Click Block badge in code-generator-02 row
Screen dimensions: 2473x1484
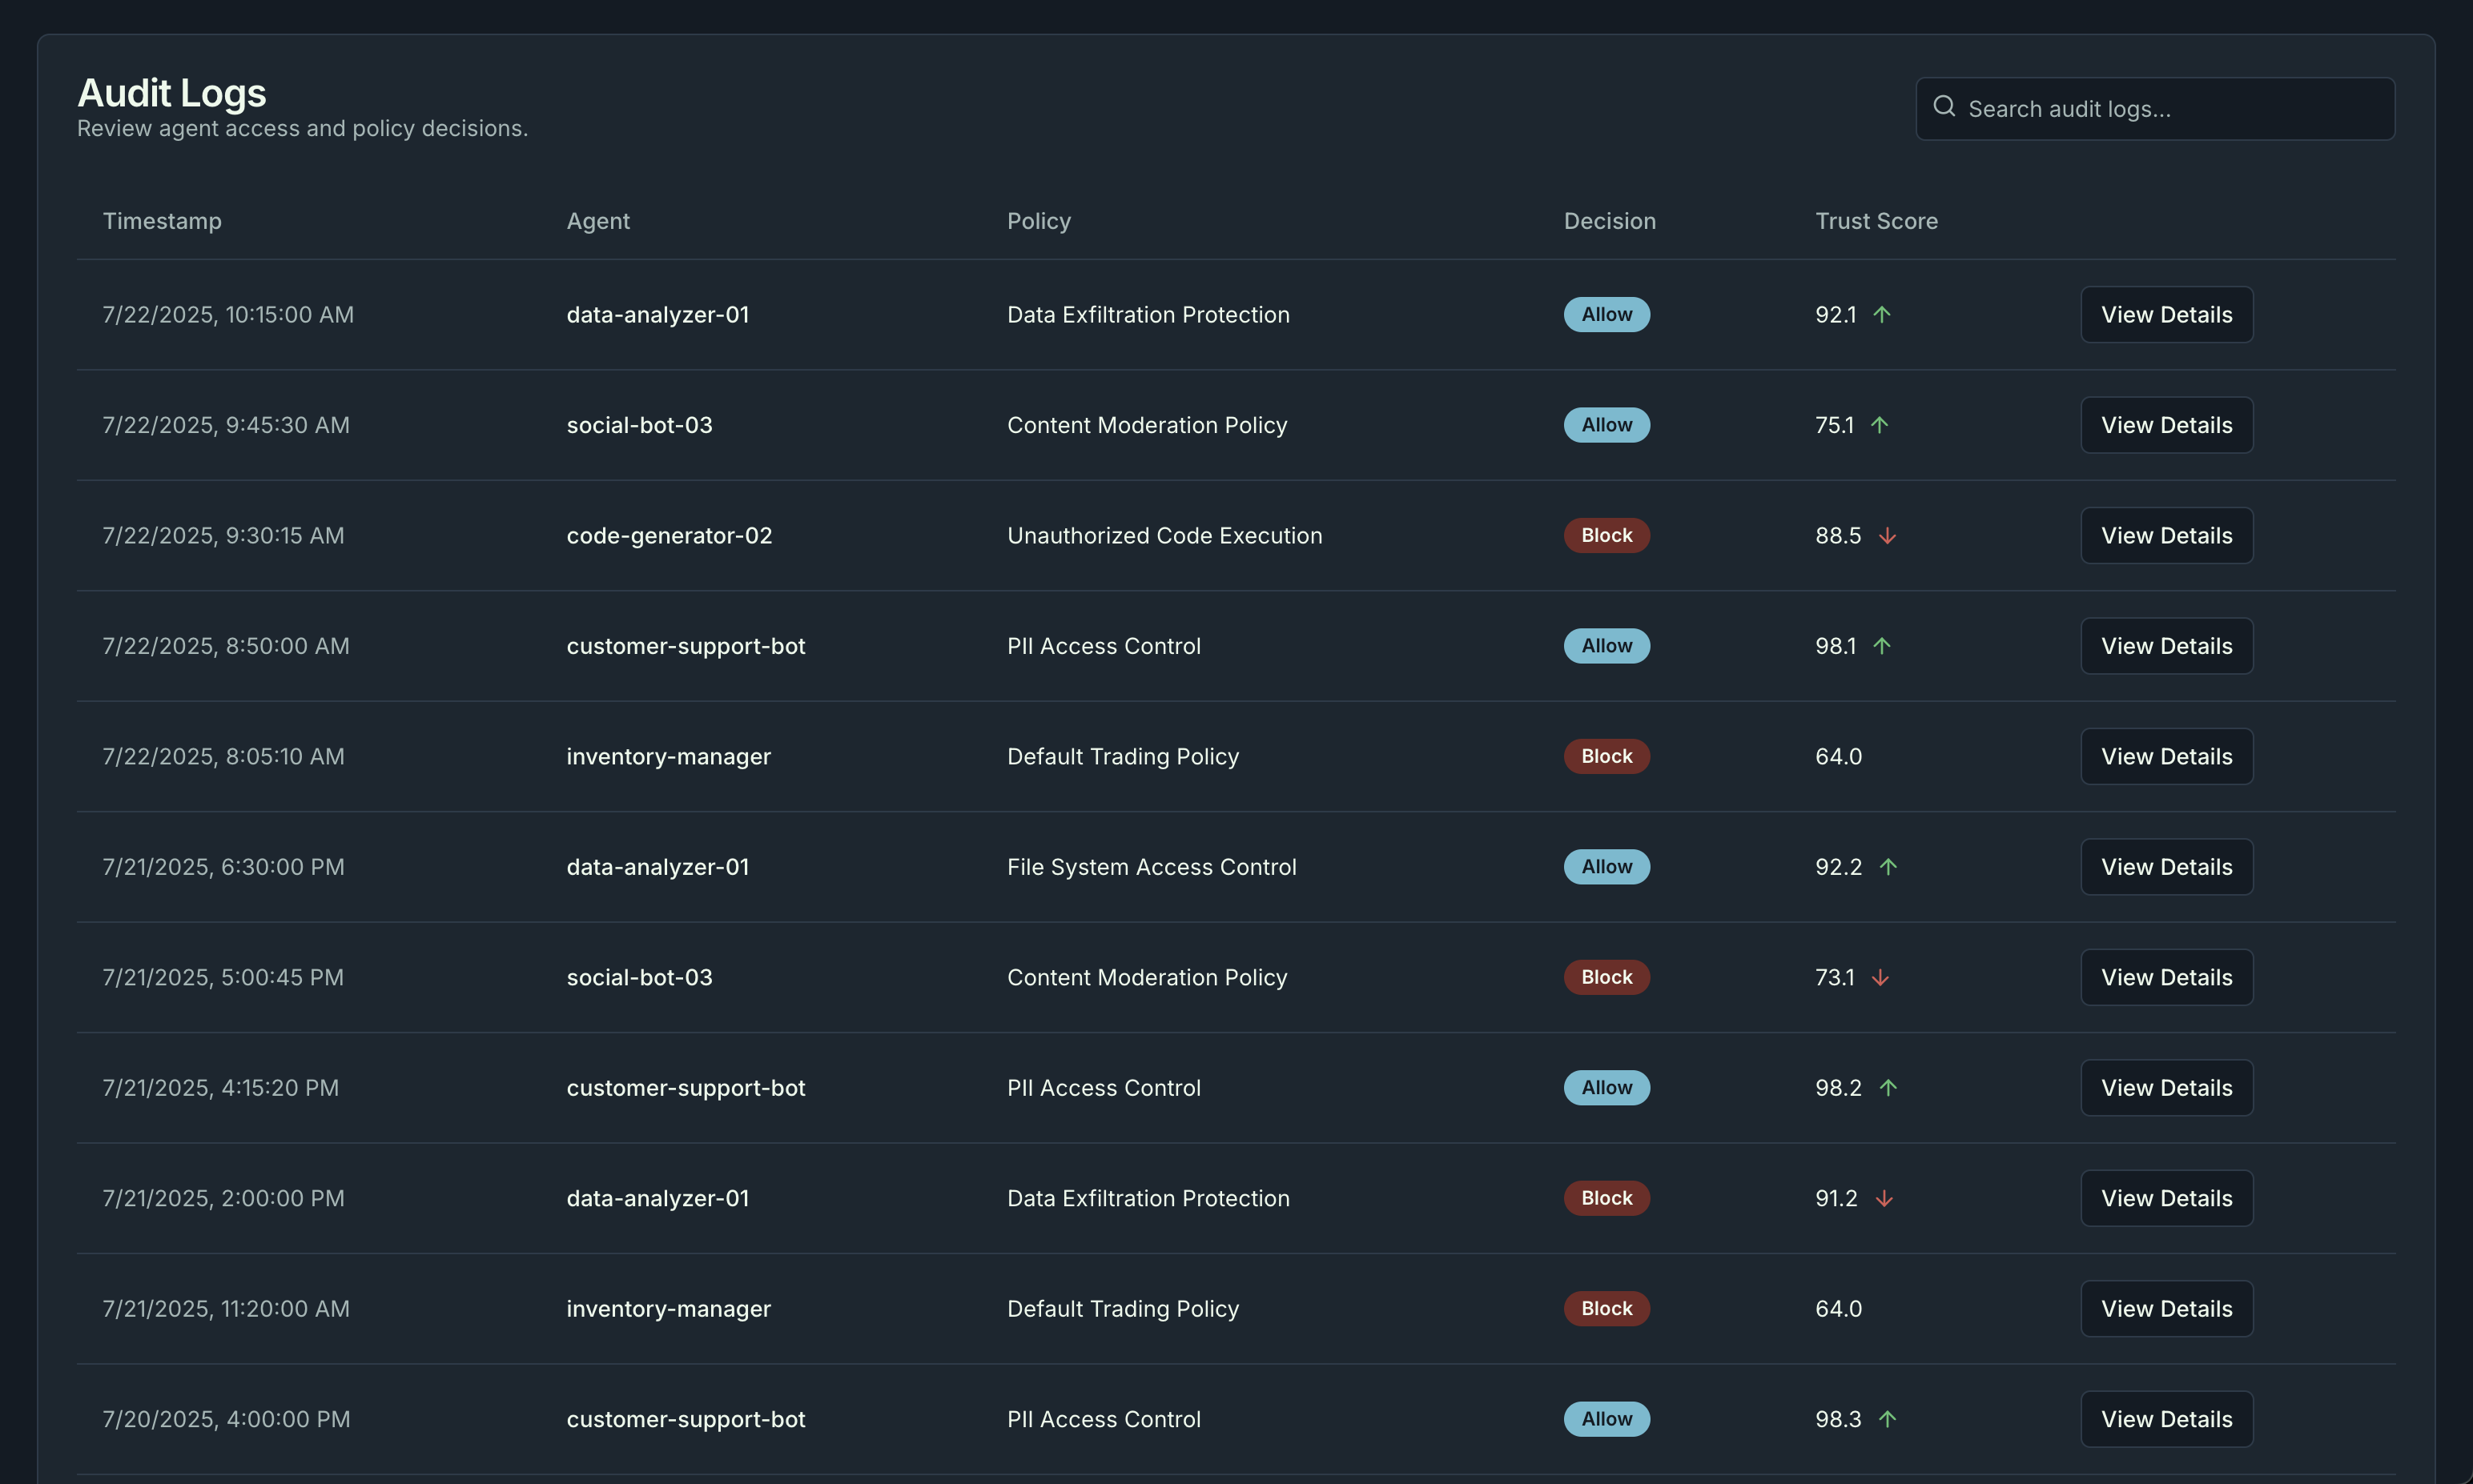[x=1606, y=536]
